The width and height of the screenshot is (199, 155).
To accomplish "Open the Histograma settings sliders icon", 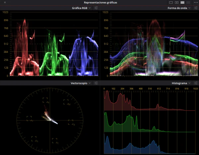I will 196,83.
